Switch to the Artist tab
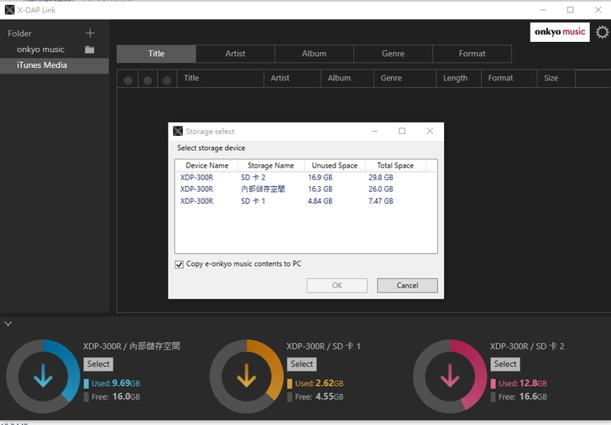Viewport: 611px width, 425px height. pos(235,54)
